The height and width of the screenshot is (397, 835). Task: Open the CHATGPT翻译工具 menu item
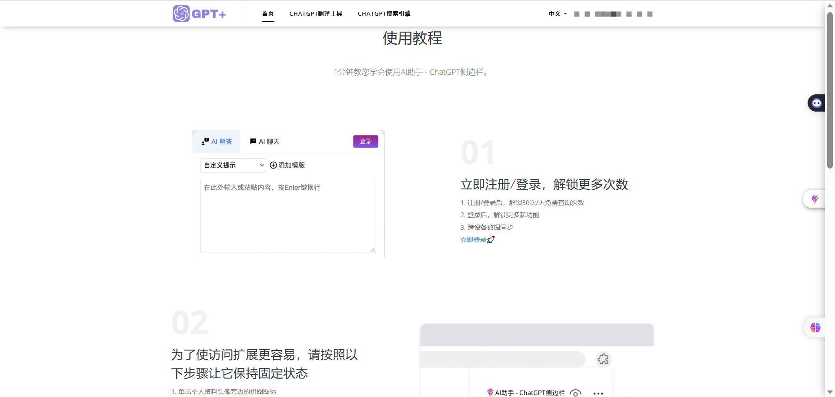pyautogui.click(x=316, y=13)
